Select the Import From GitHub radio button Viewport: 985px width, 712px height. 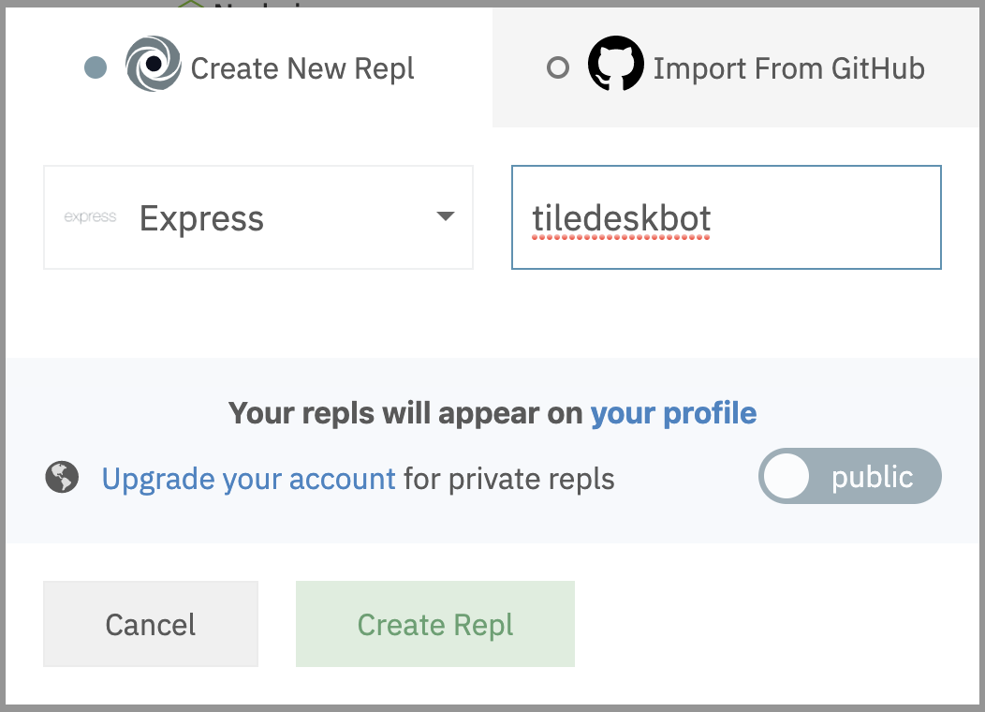pos(558,67)
